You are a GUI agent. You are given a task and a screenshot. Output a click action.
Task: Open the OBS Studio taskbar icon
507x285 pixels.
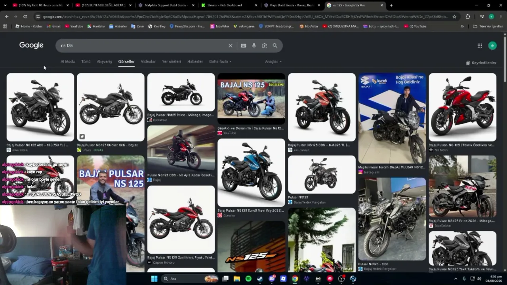(x=341, y=279)
